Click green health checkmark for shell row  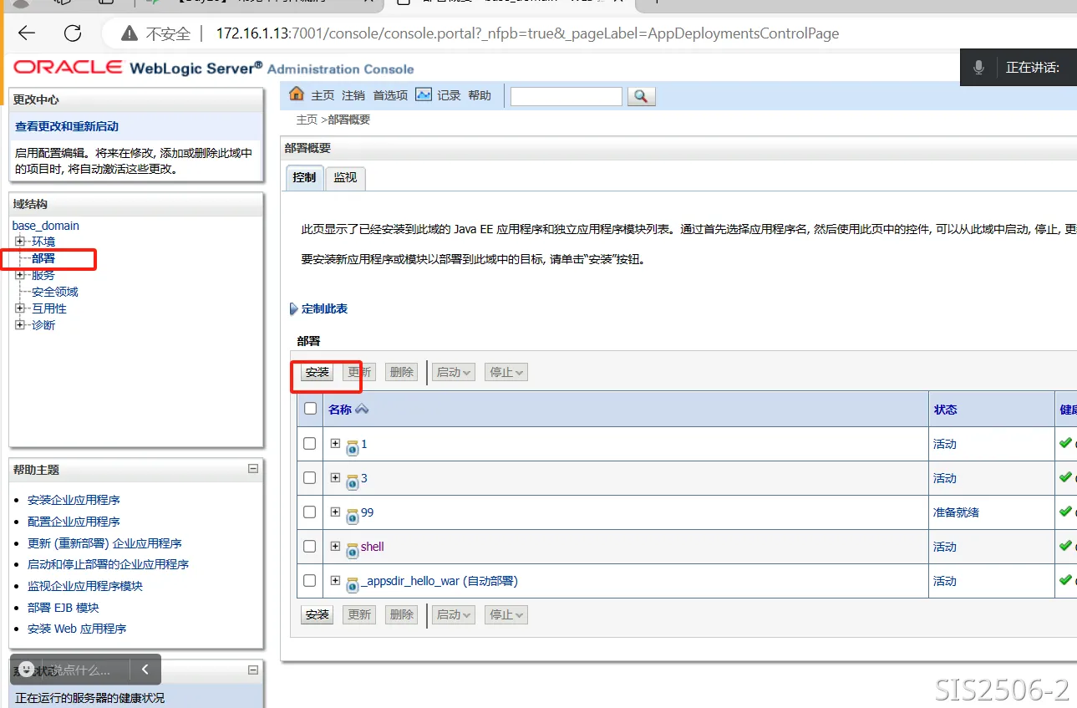1065,546
